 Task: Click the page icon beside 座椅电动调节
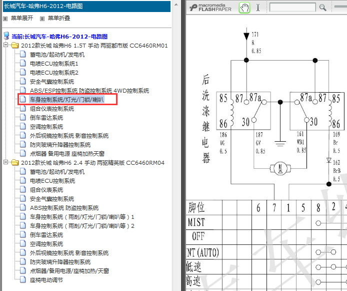(23, 279)
